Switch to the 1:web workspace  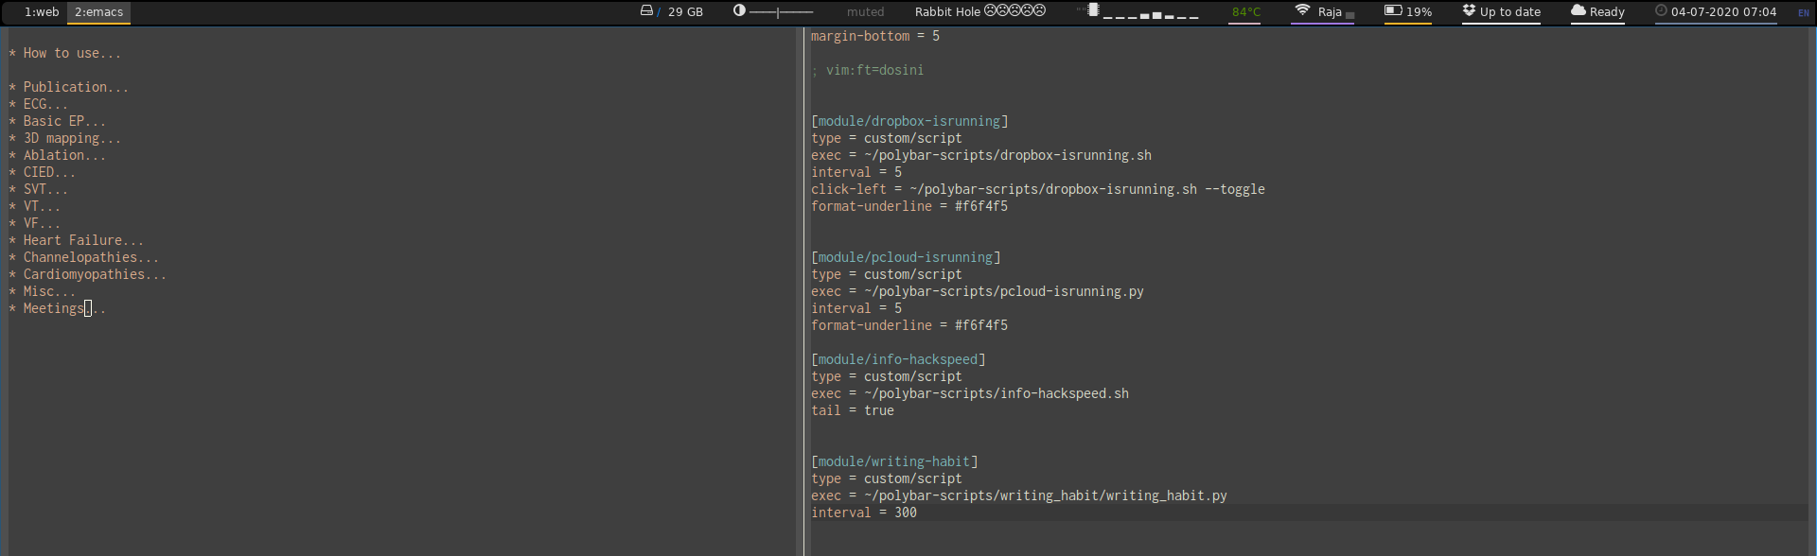point(41,12)
